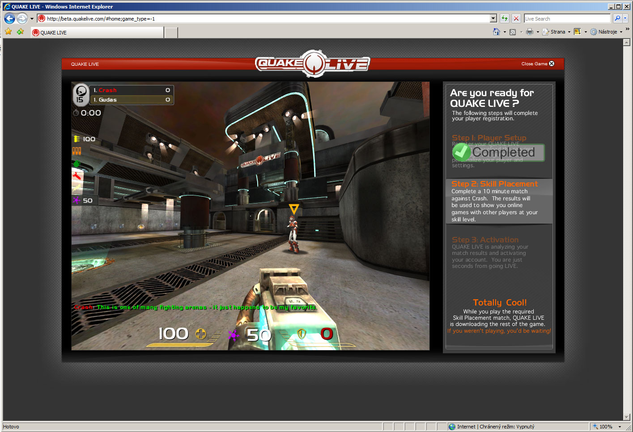633x432 pixels.
Task: Click the browser Forward arrow button
Action: click(x=22, y=18)
